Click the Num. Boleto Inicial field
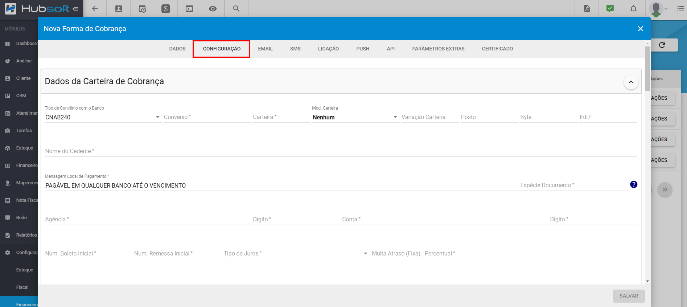 pos(88,254)
